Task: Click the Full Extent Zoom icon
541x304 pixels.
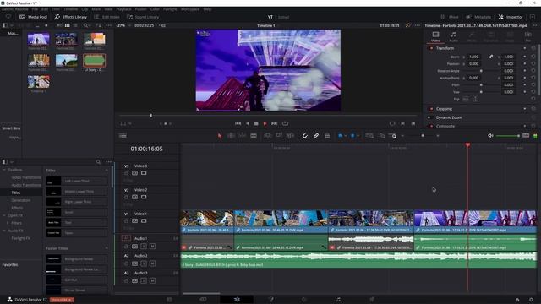Action: (369, 136)
